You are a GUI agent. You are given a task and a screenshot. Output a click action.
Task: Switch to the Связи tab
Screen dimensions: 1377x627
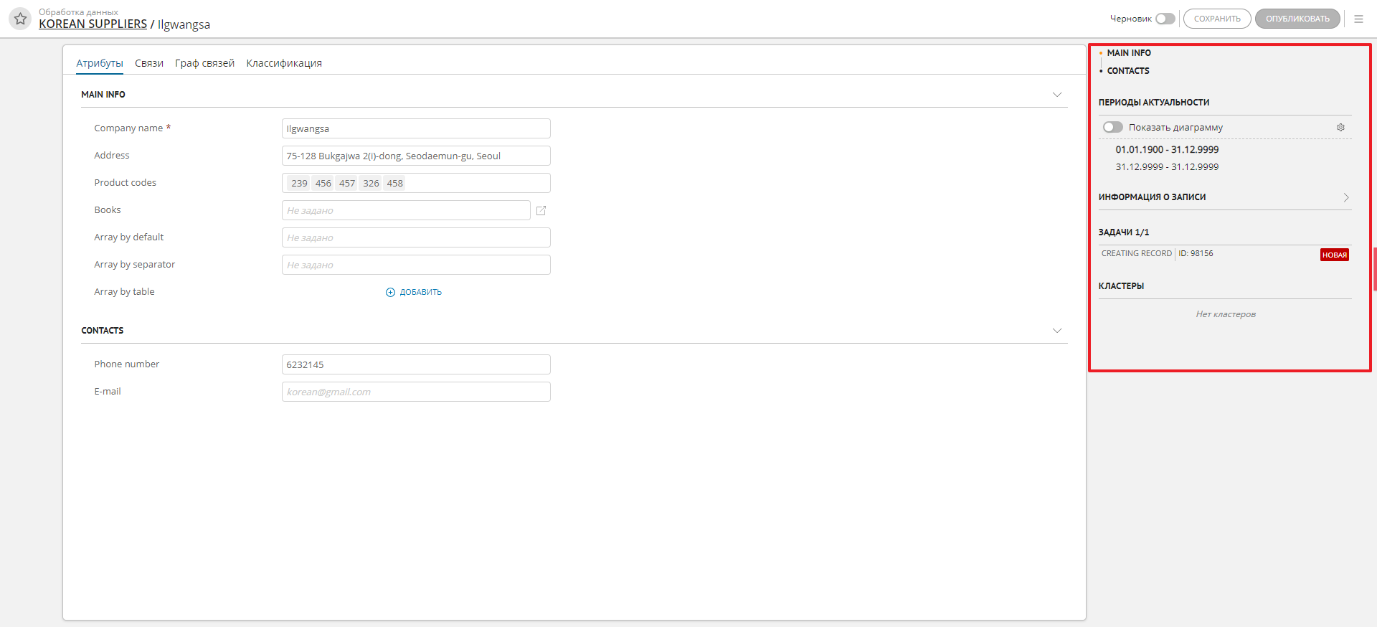point(149,63)
